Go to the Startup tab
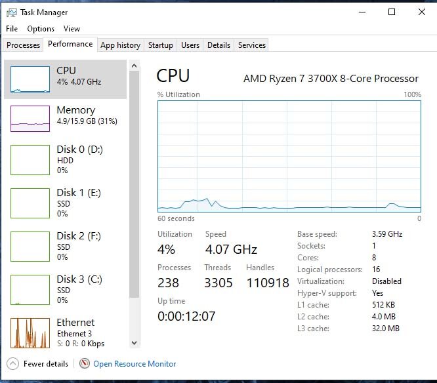 click(161, 45)
